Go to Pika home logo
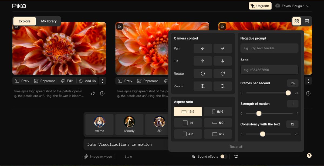This screenshot has width=324, height=166. tap(19, 6)
